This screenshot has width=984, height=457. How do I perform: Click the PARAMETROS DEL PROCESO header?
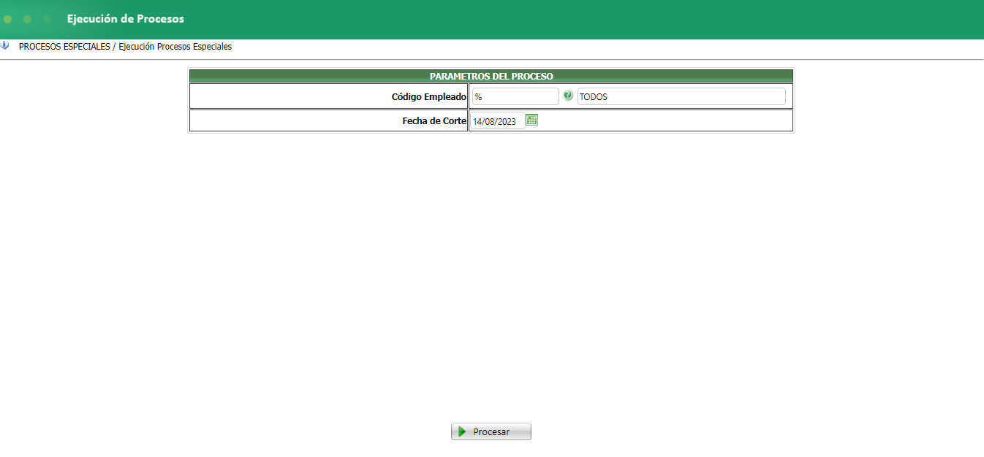[x=491, y=76]
